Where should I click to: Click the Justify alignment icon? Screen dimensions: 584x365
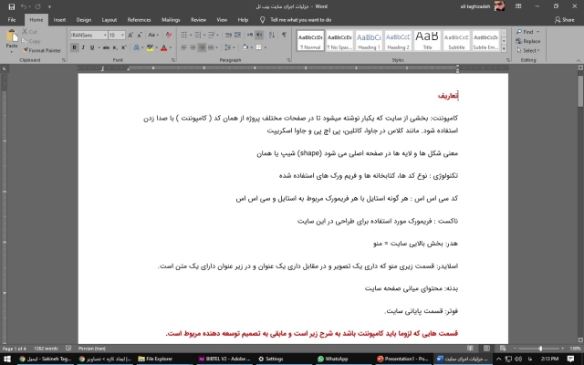click(211, 47)
